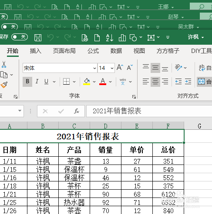This screenshot has height=214, width=212.
Task: Click the 许枫 account name button
Action: [196, 37]
